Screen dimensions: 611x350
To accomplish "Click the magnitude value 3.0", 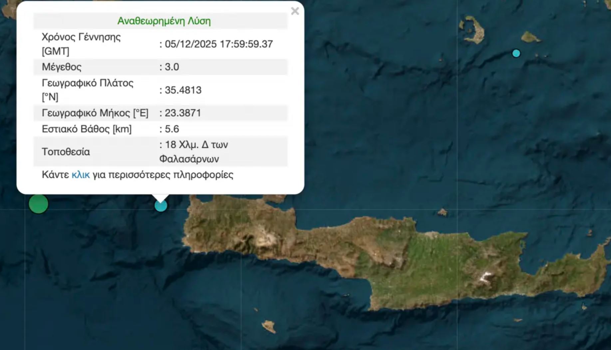I will point(172,67).
